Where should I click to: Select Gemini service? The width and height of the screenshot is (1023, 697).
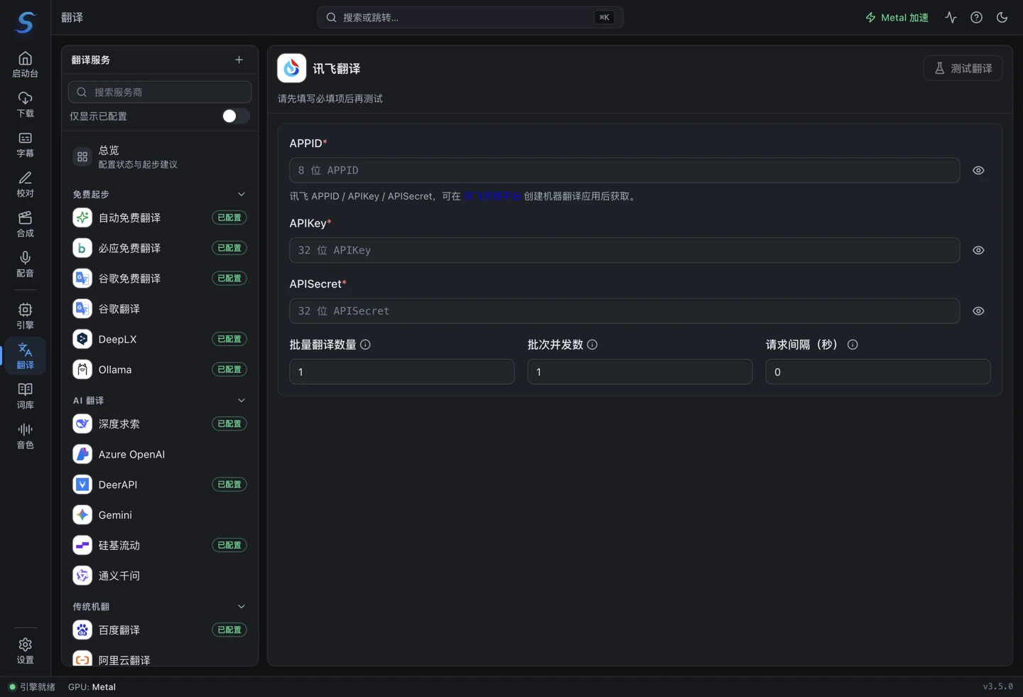click(160, 515)
